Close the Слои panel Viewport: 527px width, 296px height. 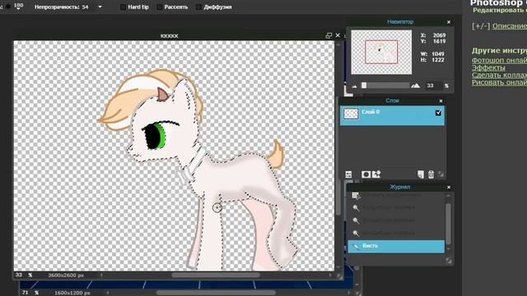coord(441,101)
